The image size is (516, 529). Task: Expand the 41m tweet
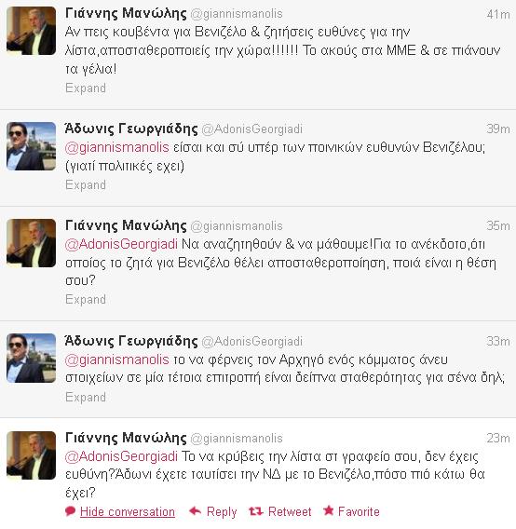click(x=86, y=88)
